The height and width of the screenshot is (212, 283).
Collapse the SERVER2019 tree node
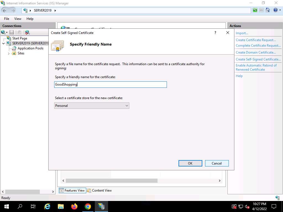[x=4, y=43]
